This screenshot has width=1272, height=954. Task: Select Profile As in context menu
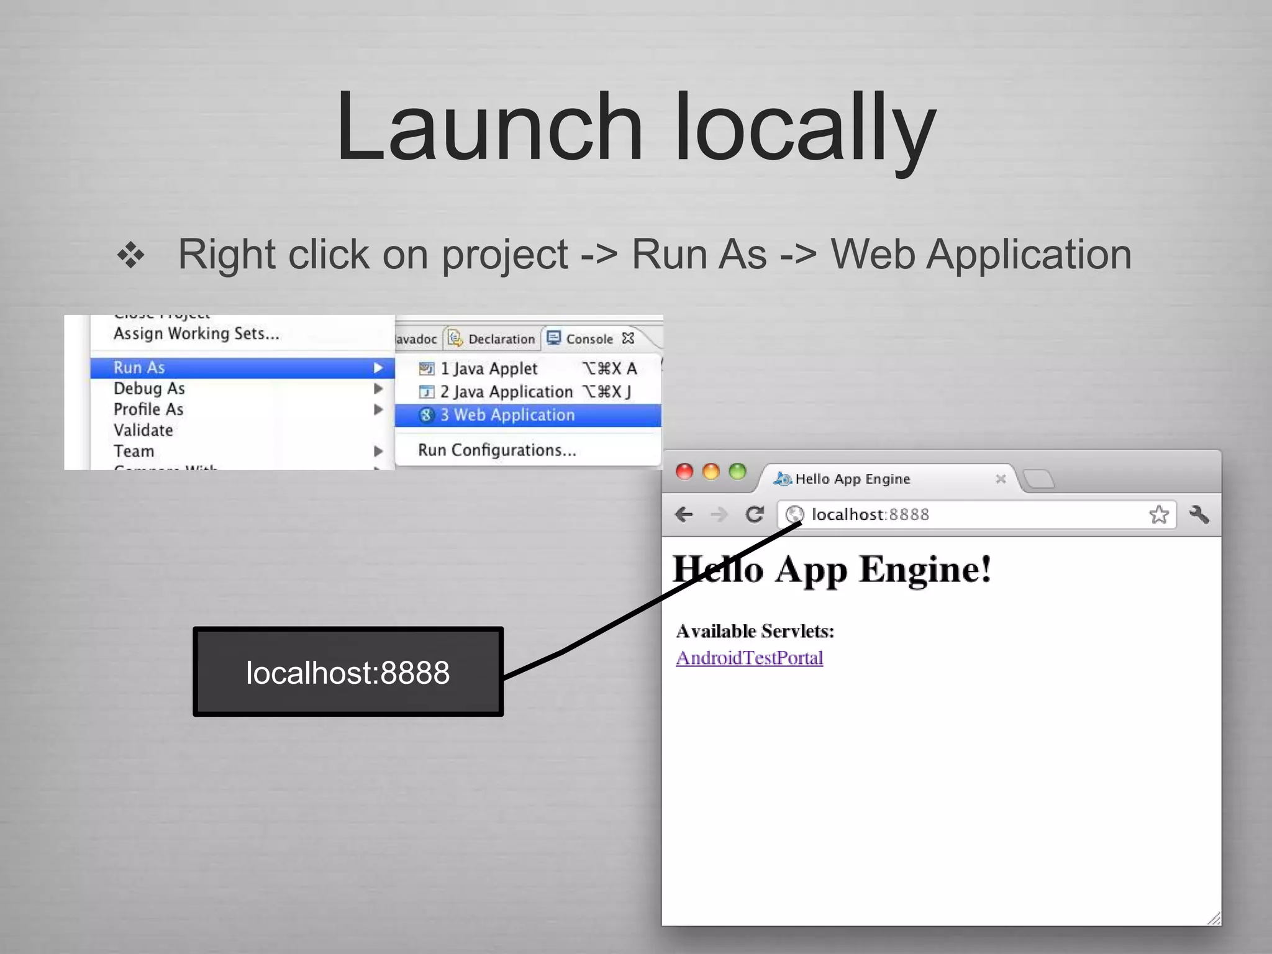point(242,409)
